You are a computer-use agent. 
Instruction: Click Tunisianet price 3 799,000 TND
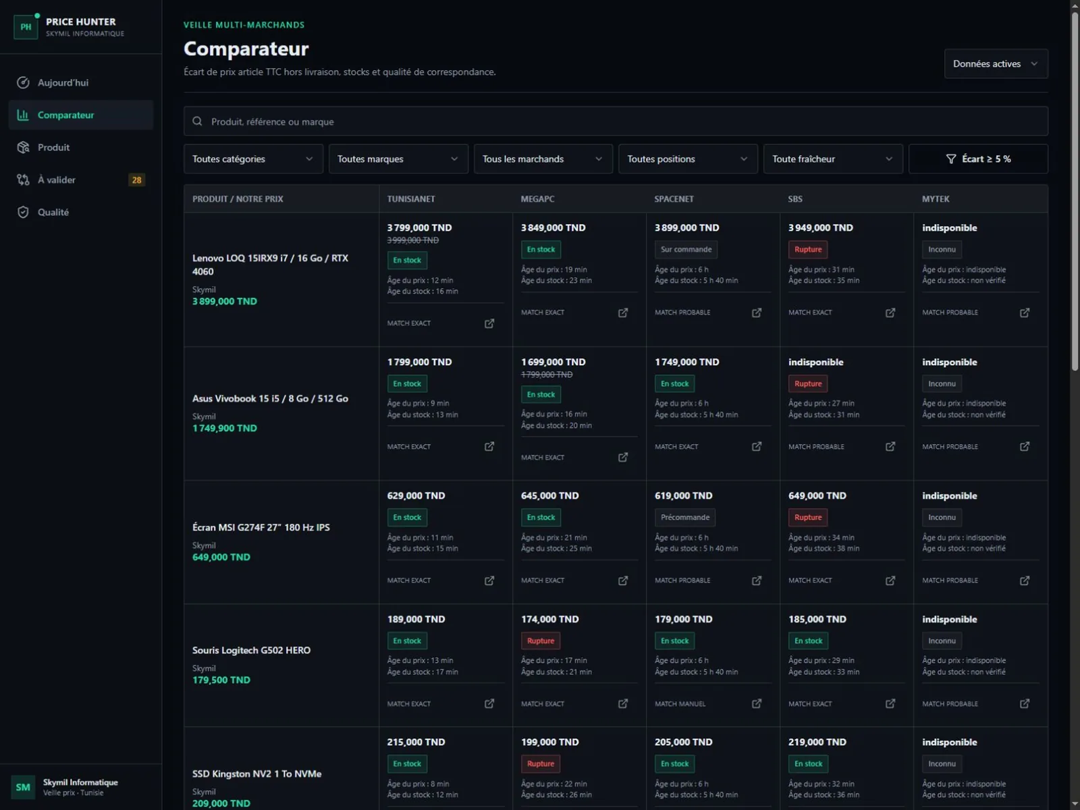pyautogui.click(x=419, y=227)
